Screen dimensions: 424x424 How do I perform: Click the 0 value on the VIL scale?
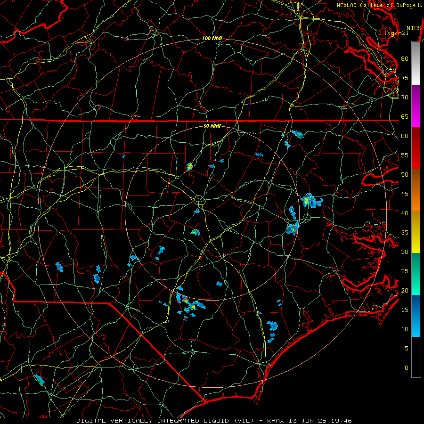(x=407, y=368)
